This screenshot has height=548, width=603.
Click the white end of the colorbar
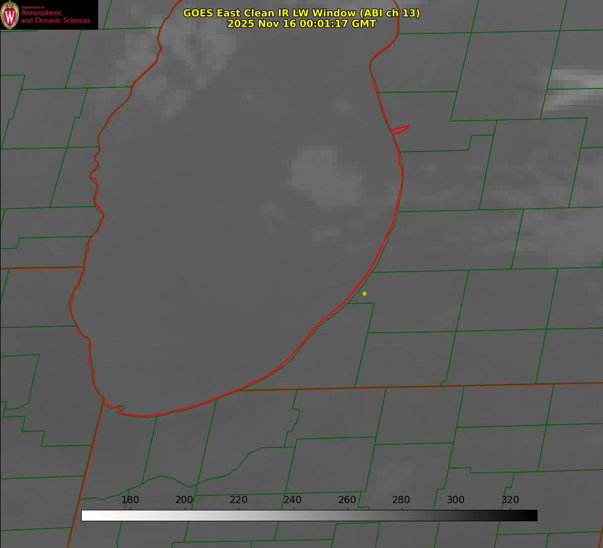click(x=86, y=515)
